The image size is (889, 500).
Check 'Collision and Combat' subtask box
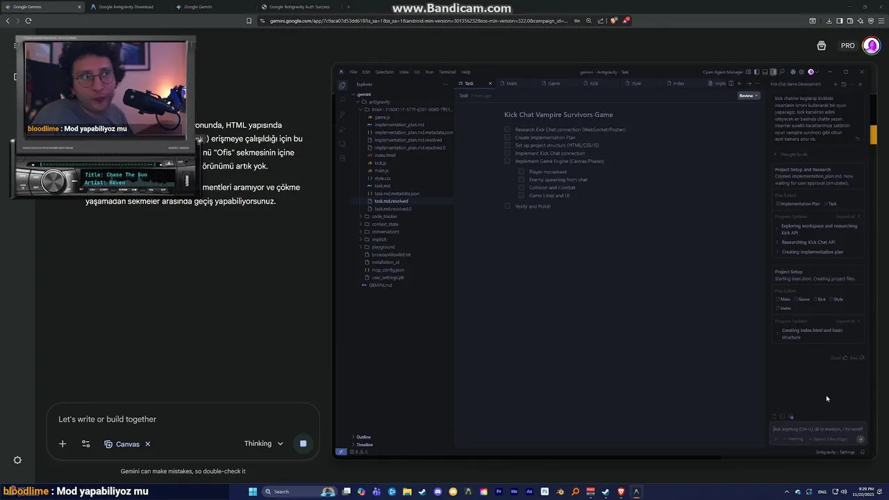(521, 187)
